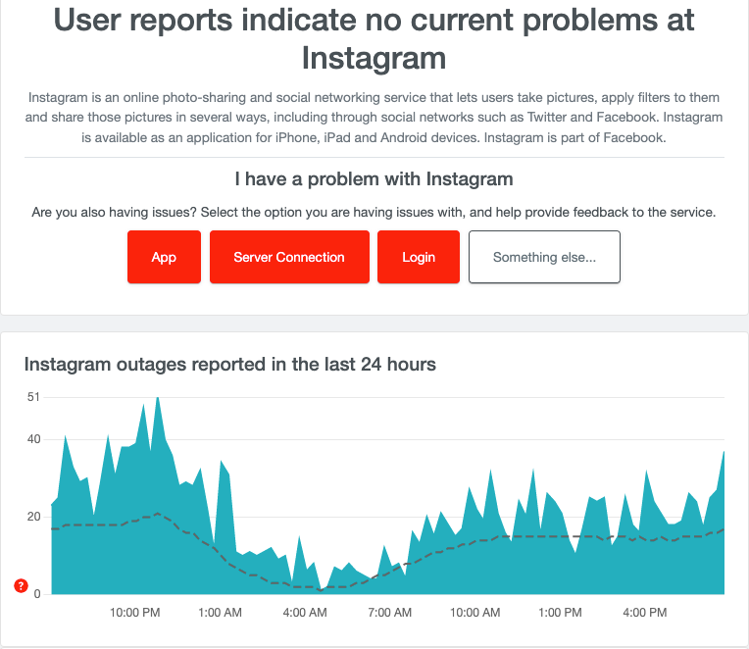Click the 0 value on the y-axis
Screen dimensions: 749x649
click(x=37, y=594)
